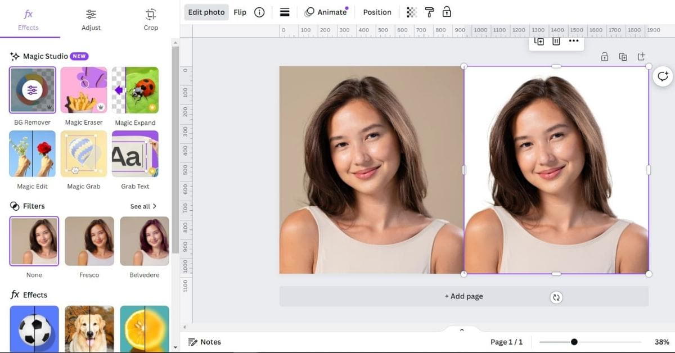Click the Edit photo button
Viewport: 675px width, 353px height.
coord(206,12)
